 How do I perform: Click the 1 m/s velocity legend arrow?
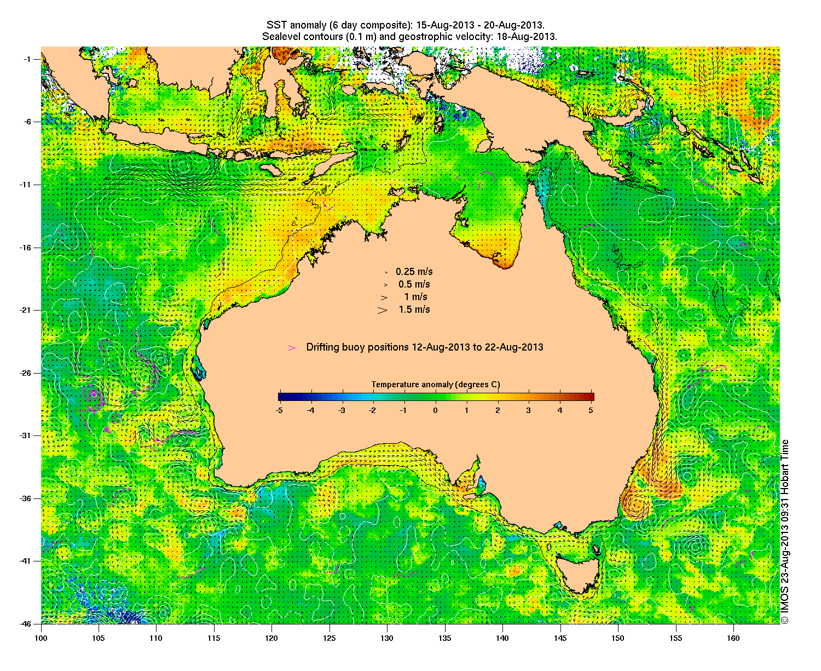coord(385,297)
